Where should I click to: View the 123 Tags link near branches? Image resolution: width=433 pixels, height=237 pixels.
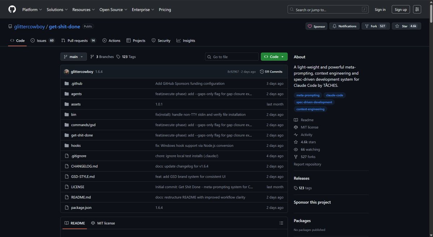pyautogui.click(x=126, y=57)
